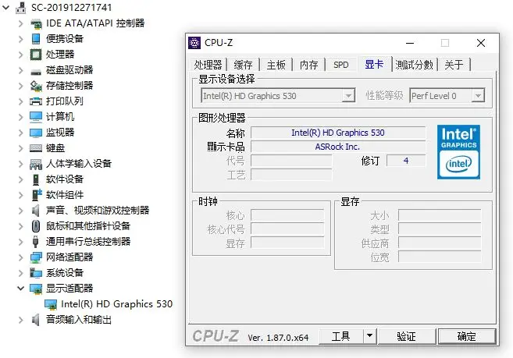The image size is (513, 358).
Task: Expand the 软件设备 tree node
Action: [x=21, y=179]
